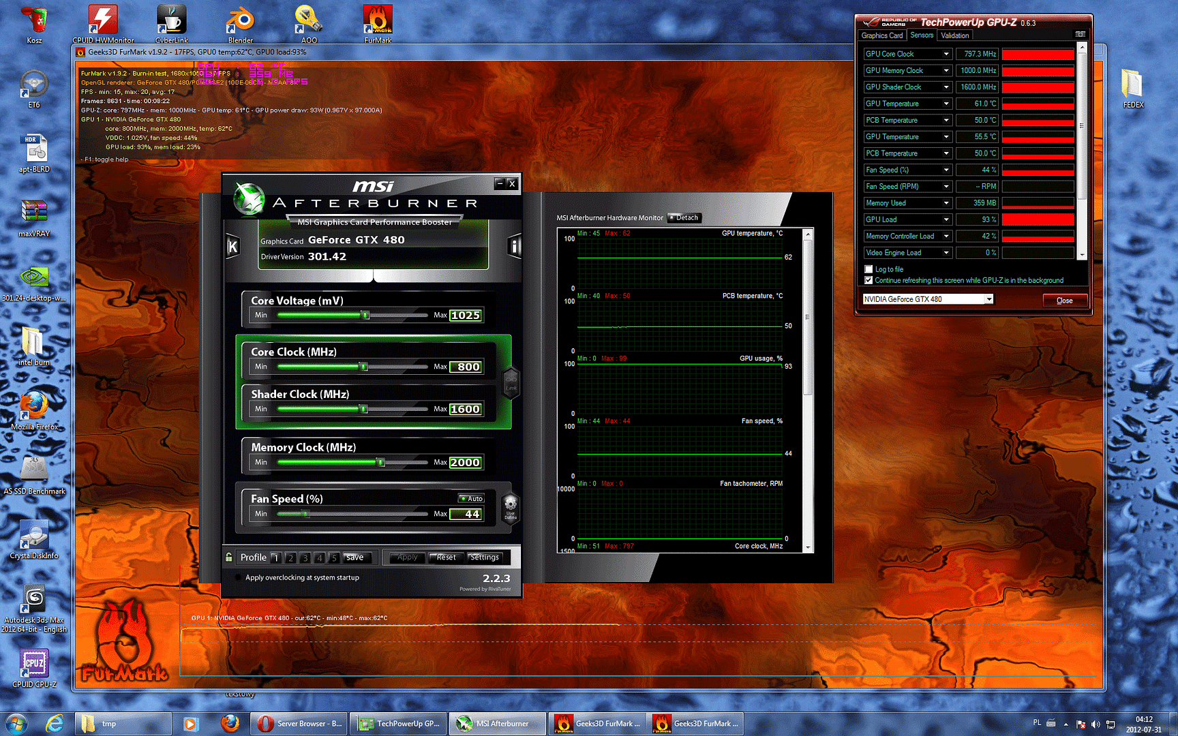
Task: Open Mozilla Firefox from the taskbar
Action: tap(230, 723)
